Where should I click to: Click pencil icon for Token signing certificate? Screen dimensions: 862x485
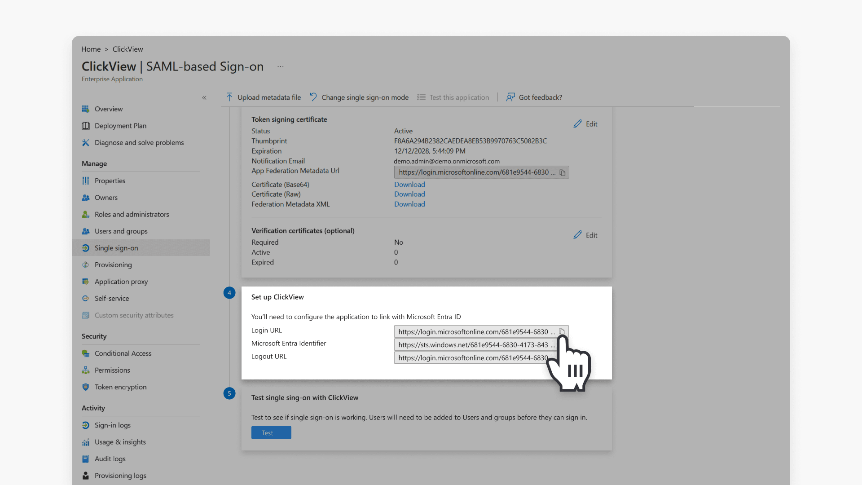577,123
